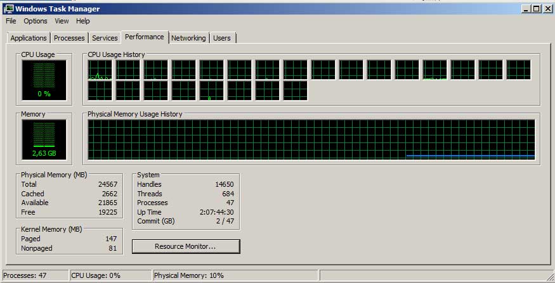Switch to the Processes tab
Screen dimensions: 555x283
(x=69, y=38)
